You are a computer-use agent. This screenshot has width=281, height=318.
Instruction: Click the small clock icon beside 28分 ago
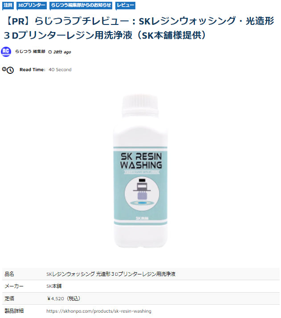[50, 52]
